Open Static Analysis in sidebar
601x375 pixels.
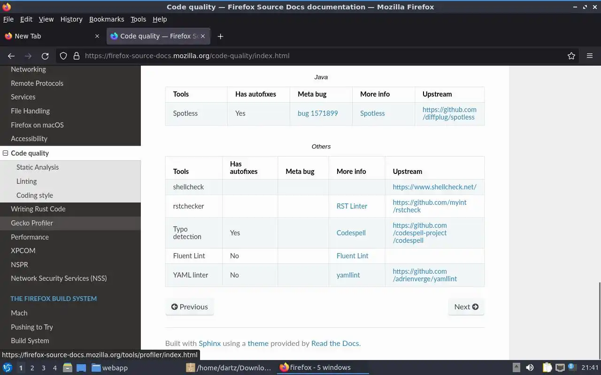pyautogui.click(x=70, y=167)
